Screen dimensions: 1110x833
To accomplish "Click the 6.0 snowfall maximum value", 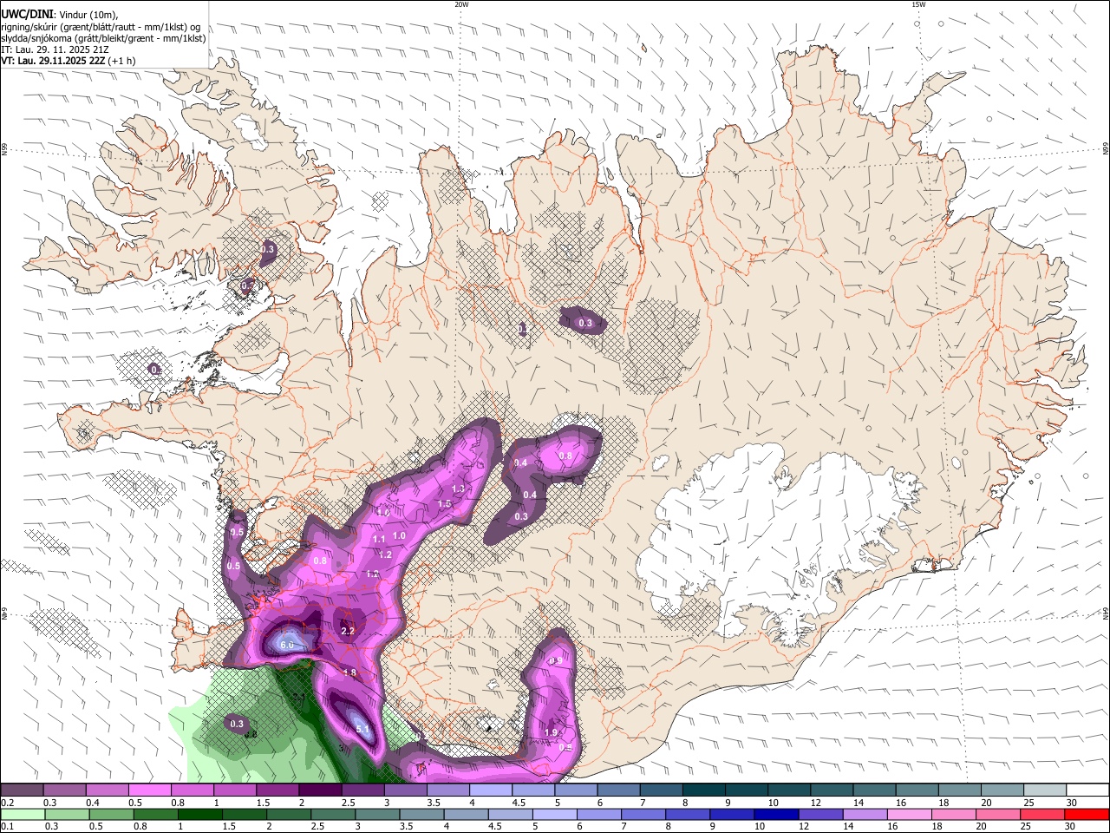I will pos(287,646).
